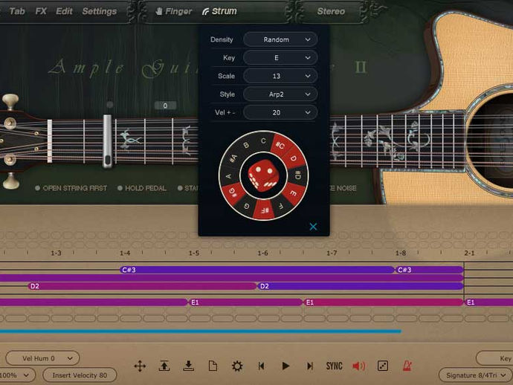Toggle #C note on the wheel
The width and height of the screenshot is (513, 385).
click(280, 146)
